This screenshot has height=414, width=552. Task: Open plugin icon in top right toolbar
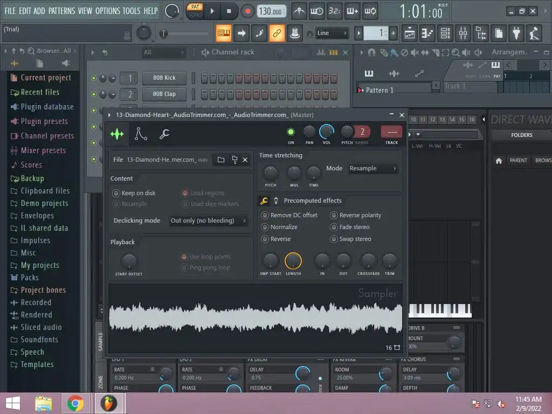tap(516, 33)
